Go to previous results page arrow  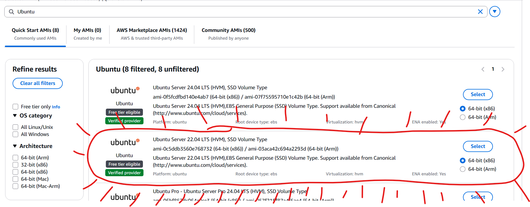point(483,69)
